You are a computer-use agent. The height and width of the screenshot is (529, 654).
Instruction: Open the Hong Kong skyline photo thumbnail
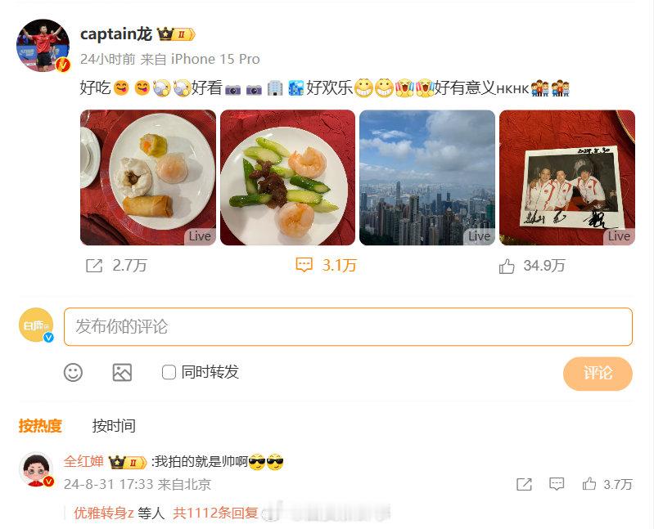427,177
